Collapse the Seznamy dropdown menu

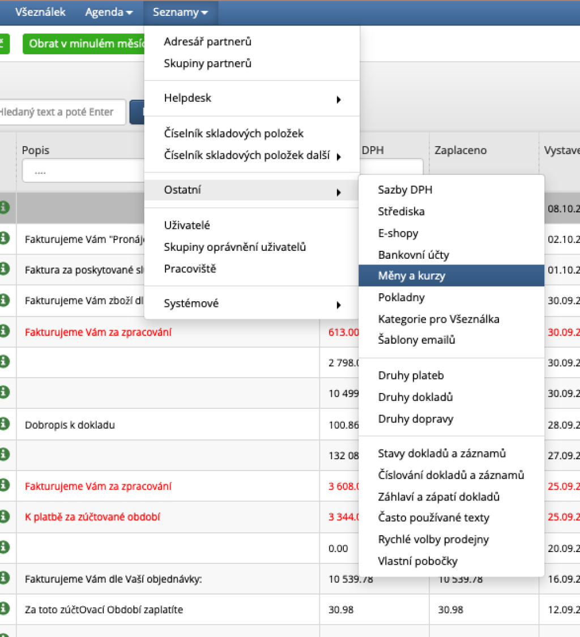180,12
